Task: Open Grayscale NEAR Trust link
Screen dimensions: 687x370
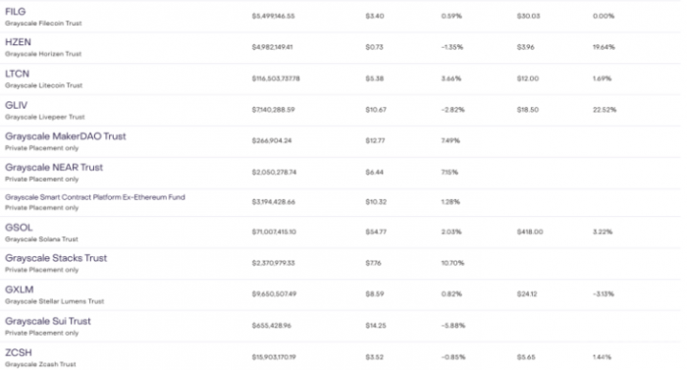Action: 54,168
